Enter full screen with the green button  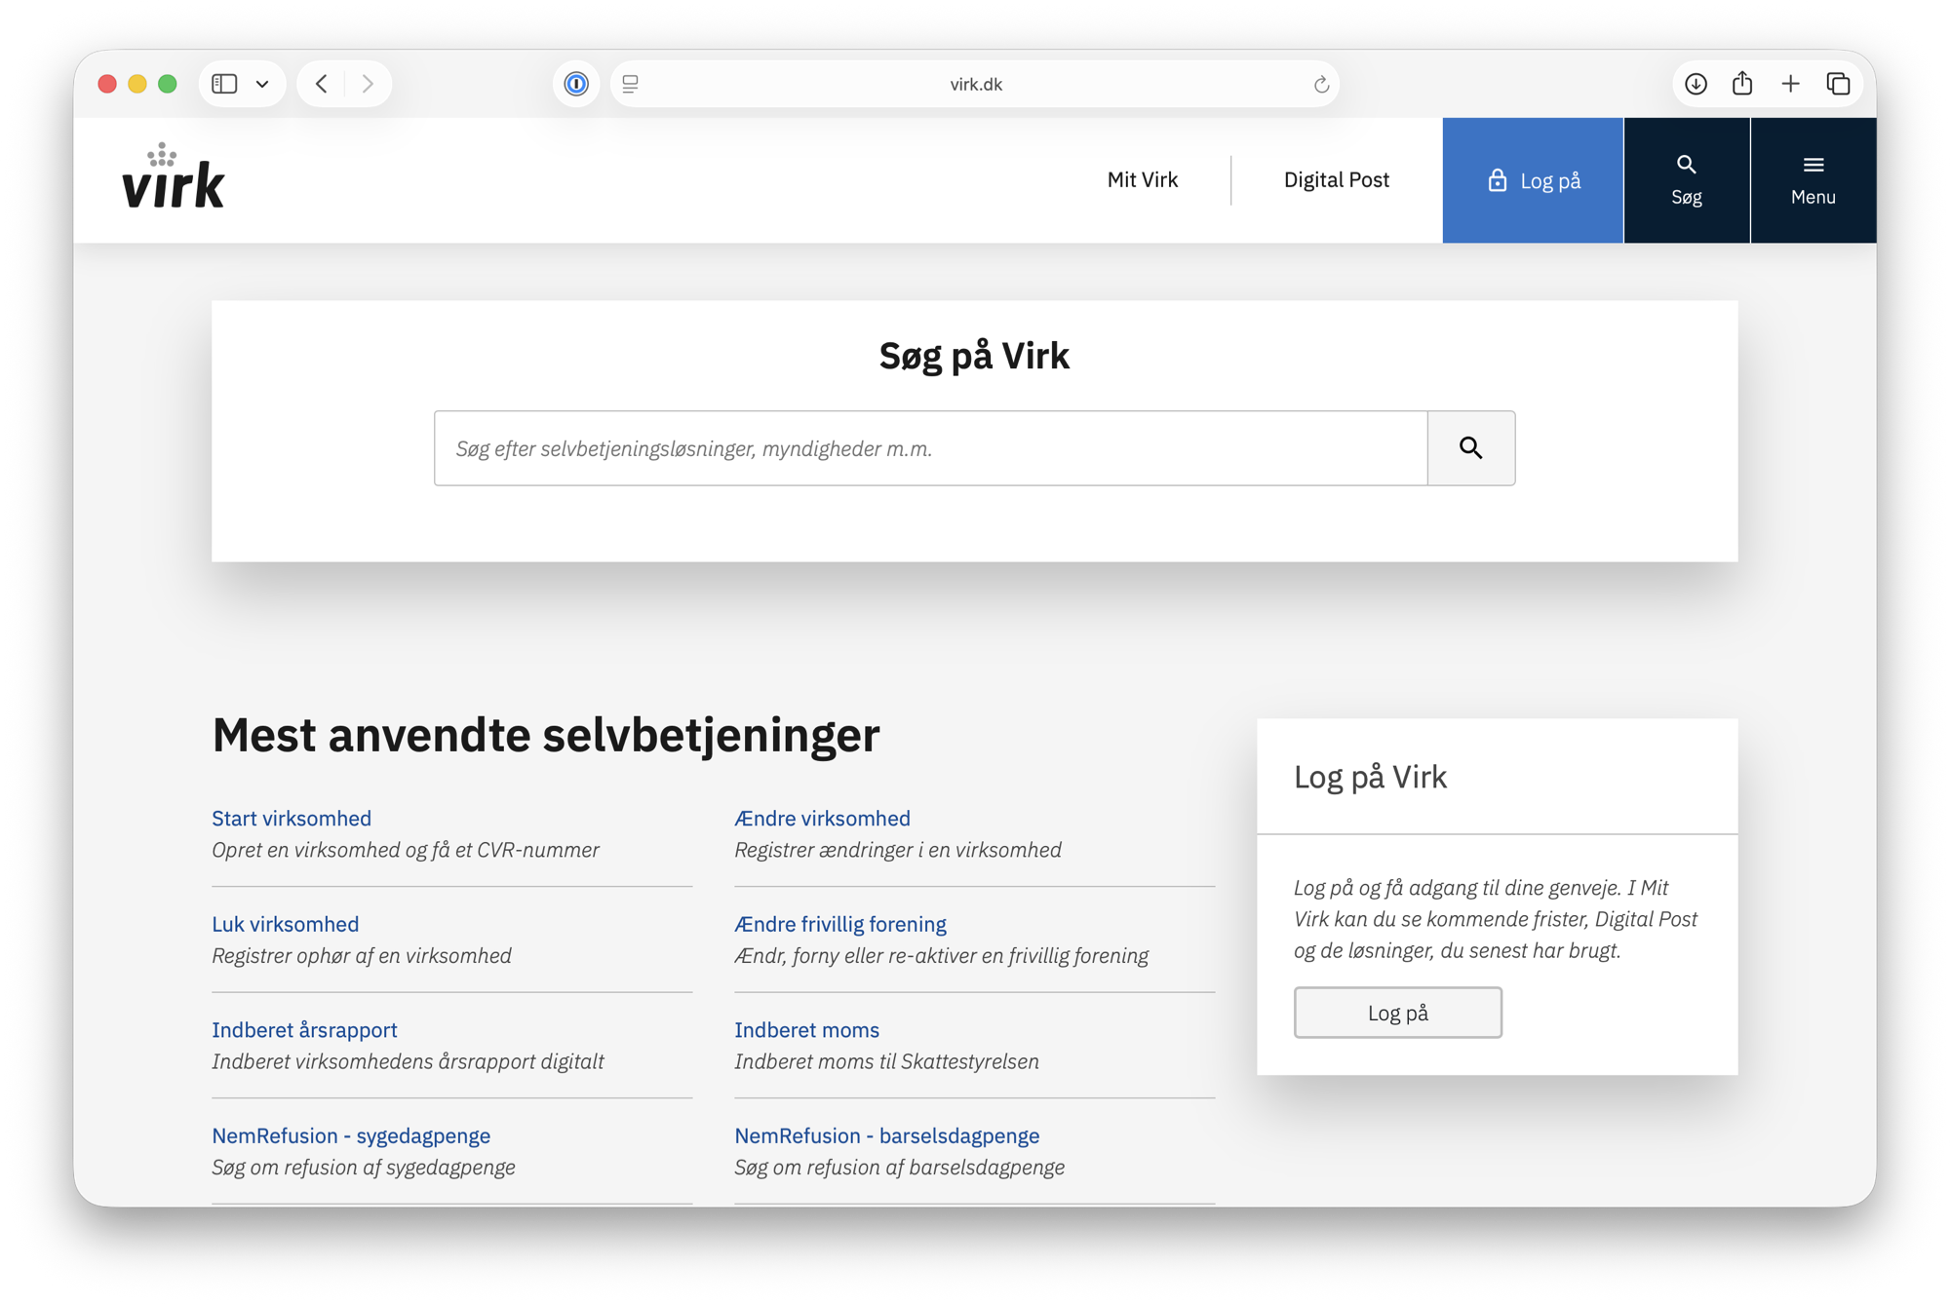[168, 84]
